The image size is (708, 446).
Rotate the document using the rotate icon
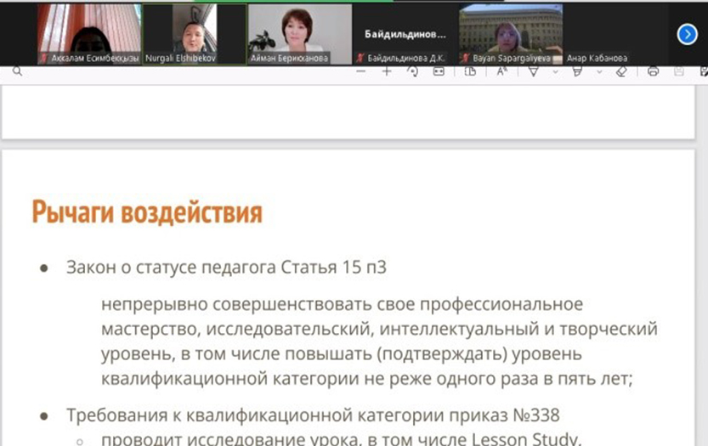click(x=412, y=72)
